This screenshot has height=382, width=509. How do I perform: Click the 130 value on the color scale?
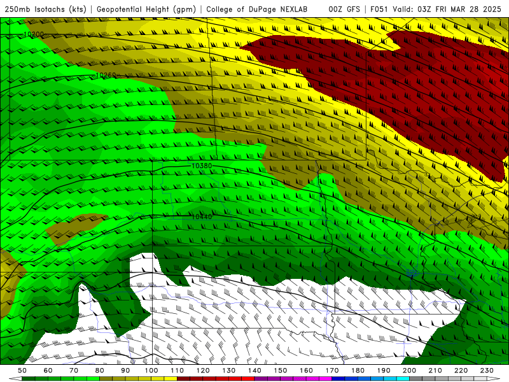click(x=229, y=371)
